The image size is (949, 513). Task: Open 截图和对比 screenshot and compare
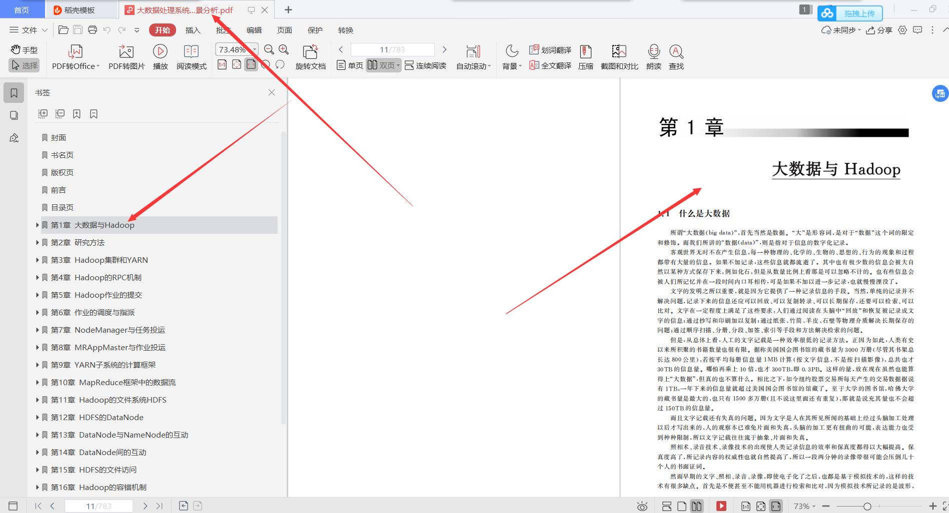point(619,57)
